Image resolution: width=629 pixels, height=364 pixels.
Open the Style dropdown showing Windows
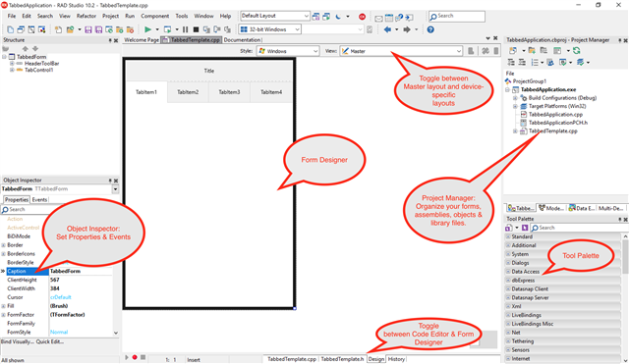click(288, 51)
